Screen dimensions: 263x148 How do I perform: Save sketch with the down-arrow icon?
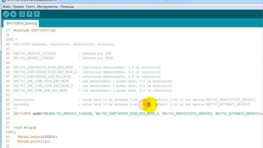37,14
